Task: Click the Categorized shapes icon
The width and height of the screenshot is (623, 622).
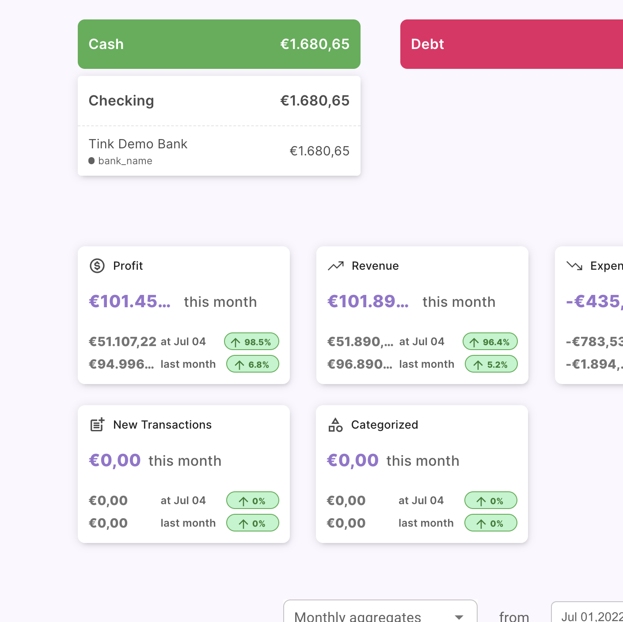Action: pyautogui.click(x=335, y=425)
